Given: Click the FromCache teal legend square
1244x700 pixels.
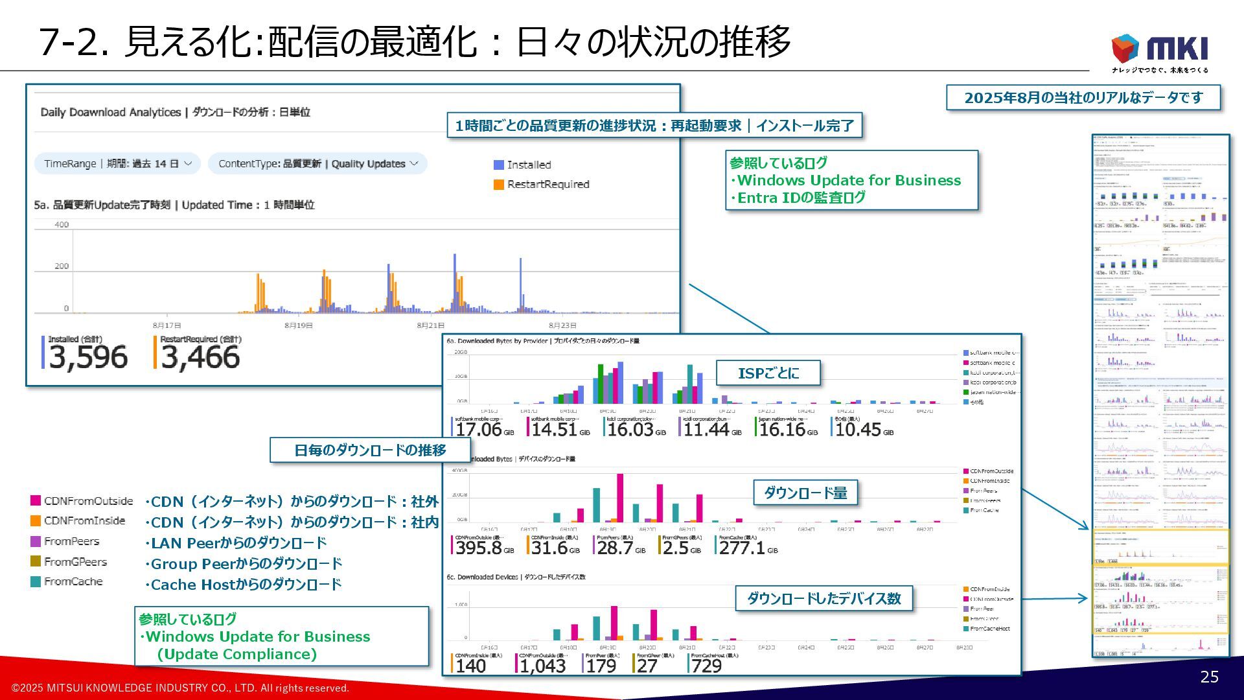Looking at the screenshot, I should point(36,581).
